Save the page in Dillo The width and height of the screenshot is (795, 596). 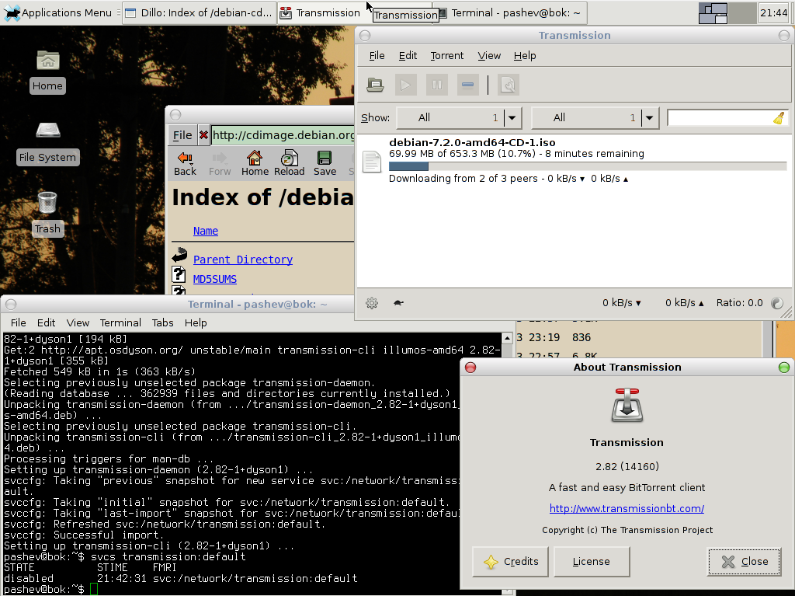325,163
